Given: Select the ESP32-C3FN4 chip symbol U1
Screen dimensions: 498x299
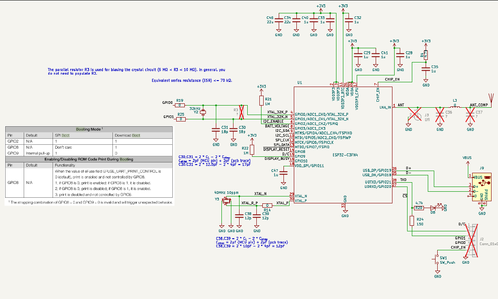Looking at the screenshot, I should pyautogui.click(x=343, y=145).
